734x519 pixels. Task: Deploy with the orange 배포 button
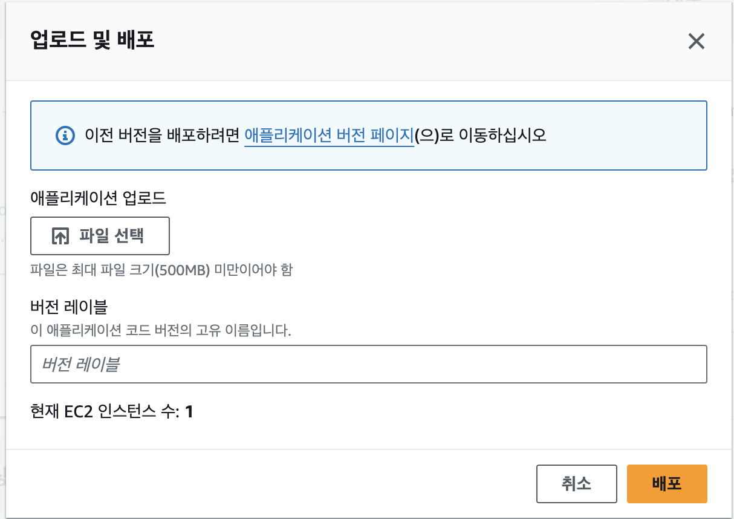(x=667, y=484)
